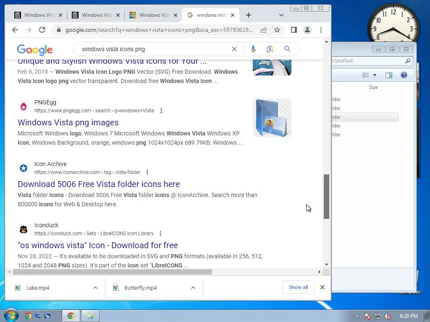Screen dimensions: 430x322
Task: Open Google logo homepage
Action: [x=34, y=50]
